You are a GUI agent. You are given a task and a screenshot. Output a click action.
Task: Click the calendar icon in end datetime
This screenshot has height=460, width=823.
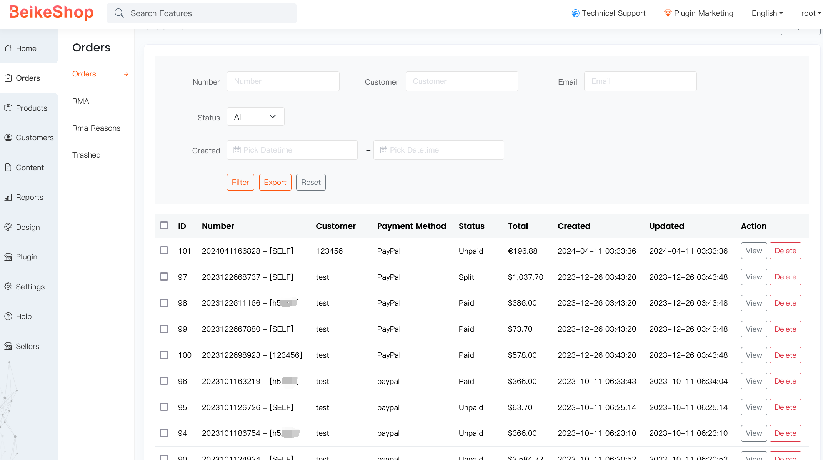pos(383,150)
